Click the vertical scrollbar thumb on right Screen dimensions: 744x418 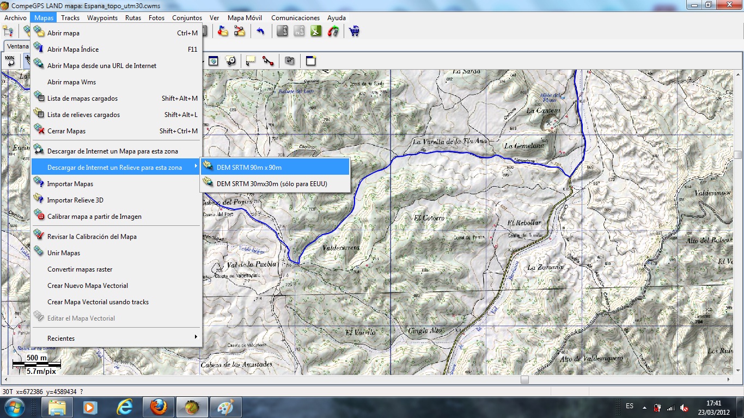click(x=737, y=155)
